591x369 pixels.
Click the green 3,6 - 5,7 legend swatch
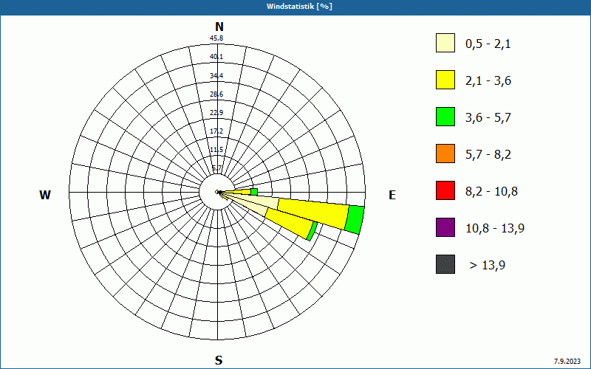point(445,117)
